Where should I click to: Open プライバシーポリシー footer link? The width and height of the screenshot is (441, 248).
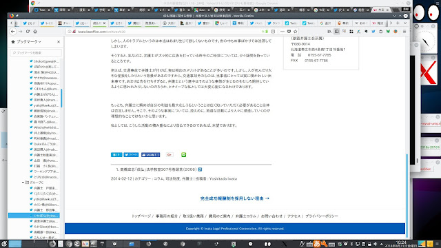(x=322, y=216)
